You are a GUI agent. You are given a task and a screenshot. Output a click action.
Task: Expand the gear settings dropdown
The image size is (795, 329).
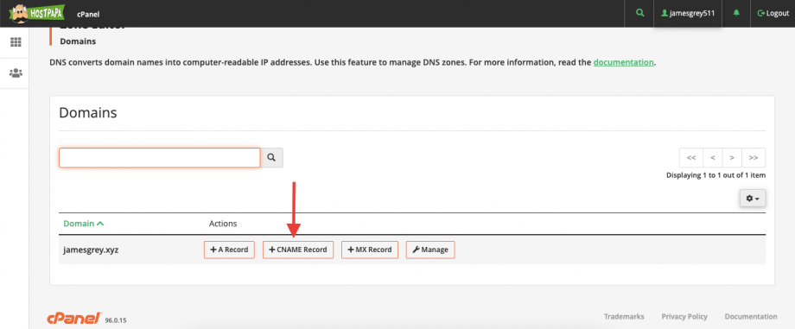coord(753,199)
